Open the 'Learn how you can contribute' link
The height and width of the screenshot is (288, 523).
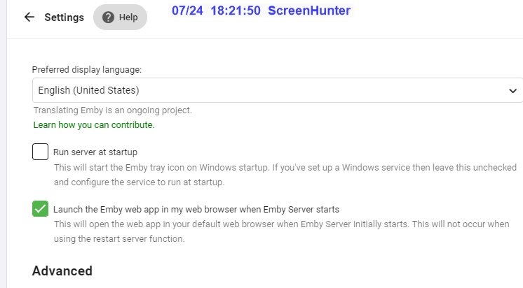tap(94, 125)
